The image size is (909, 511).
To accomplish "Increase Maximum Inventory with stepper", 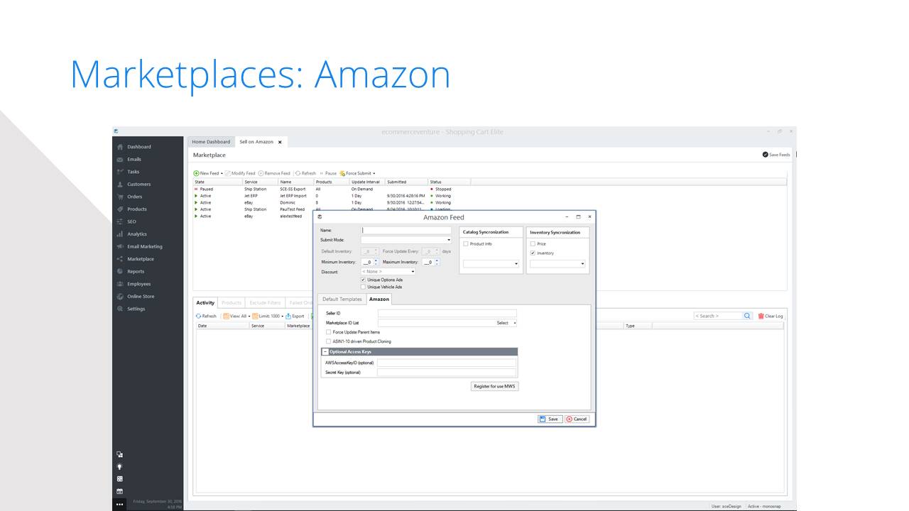I will [x=437, y=260].
